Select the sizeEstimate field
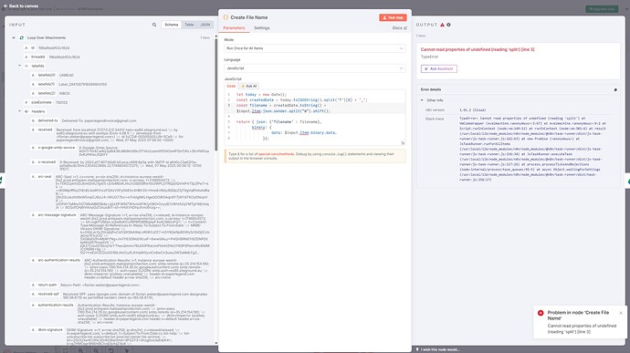Screen dimensions: 630x353 [x=46, y=102]
